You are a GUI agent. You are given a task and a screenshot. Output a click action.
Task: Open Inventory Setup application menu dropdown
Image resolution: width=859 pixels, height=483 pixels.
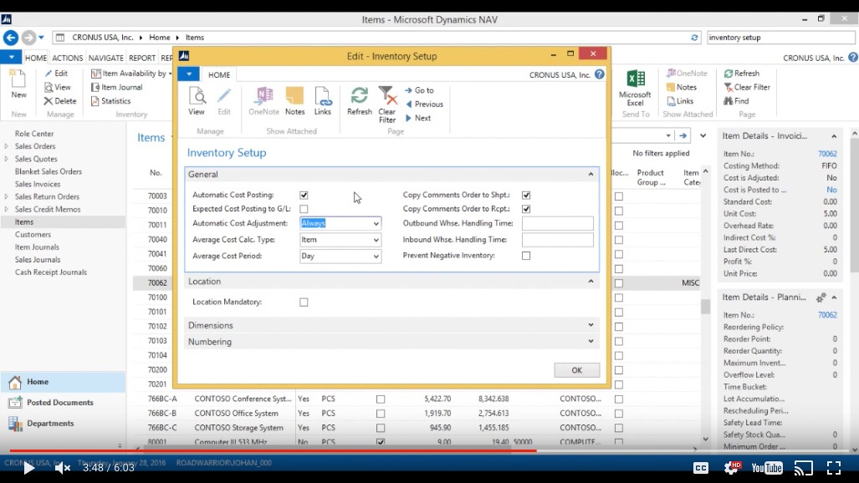click(x=188, y=74)
